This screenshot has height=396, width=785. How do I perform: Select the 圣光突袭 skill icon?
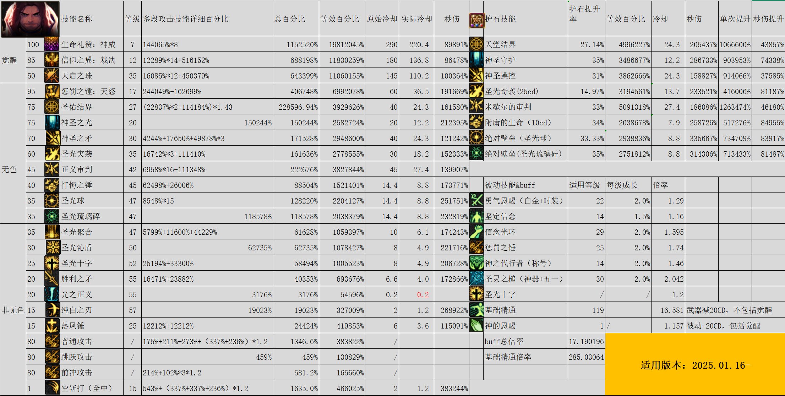click(52, 154)
